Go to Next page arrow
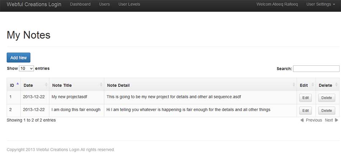341x156 pixels. [x=336, y=120]
